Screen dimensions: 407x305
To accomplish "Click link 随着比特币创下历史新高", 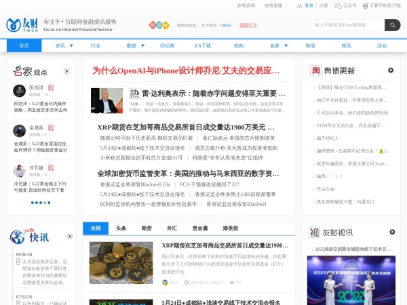I will (147, 138).
